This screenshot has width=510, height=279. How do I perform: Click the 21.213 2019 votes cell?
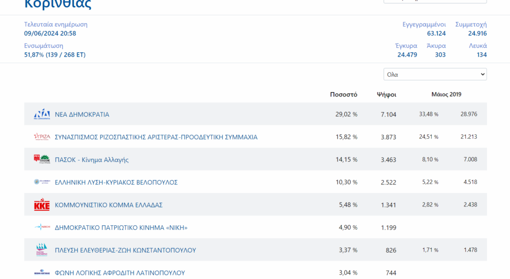(x=469, y=137)
